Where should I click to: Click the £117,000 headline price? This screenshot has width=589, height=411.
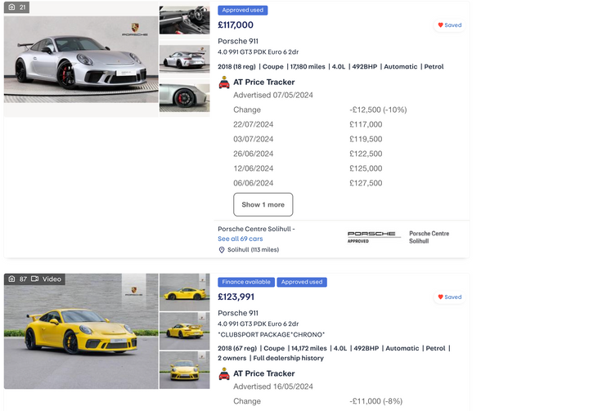coord(236,25)
